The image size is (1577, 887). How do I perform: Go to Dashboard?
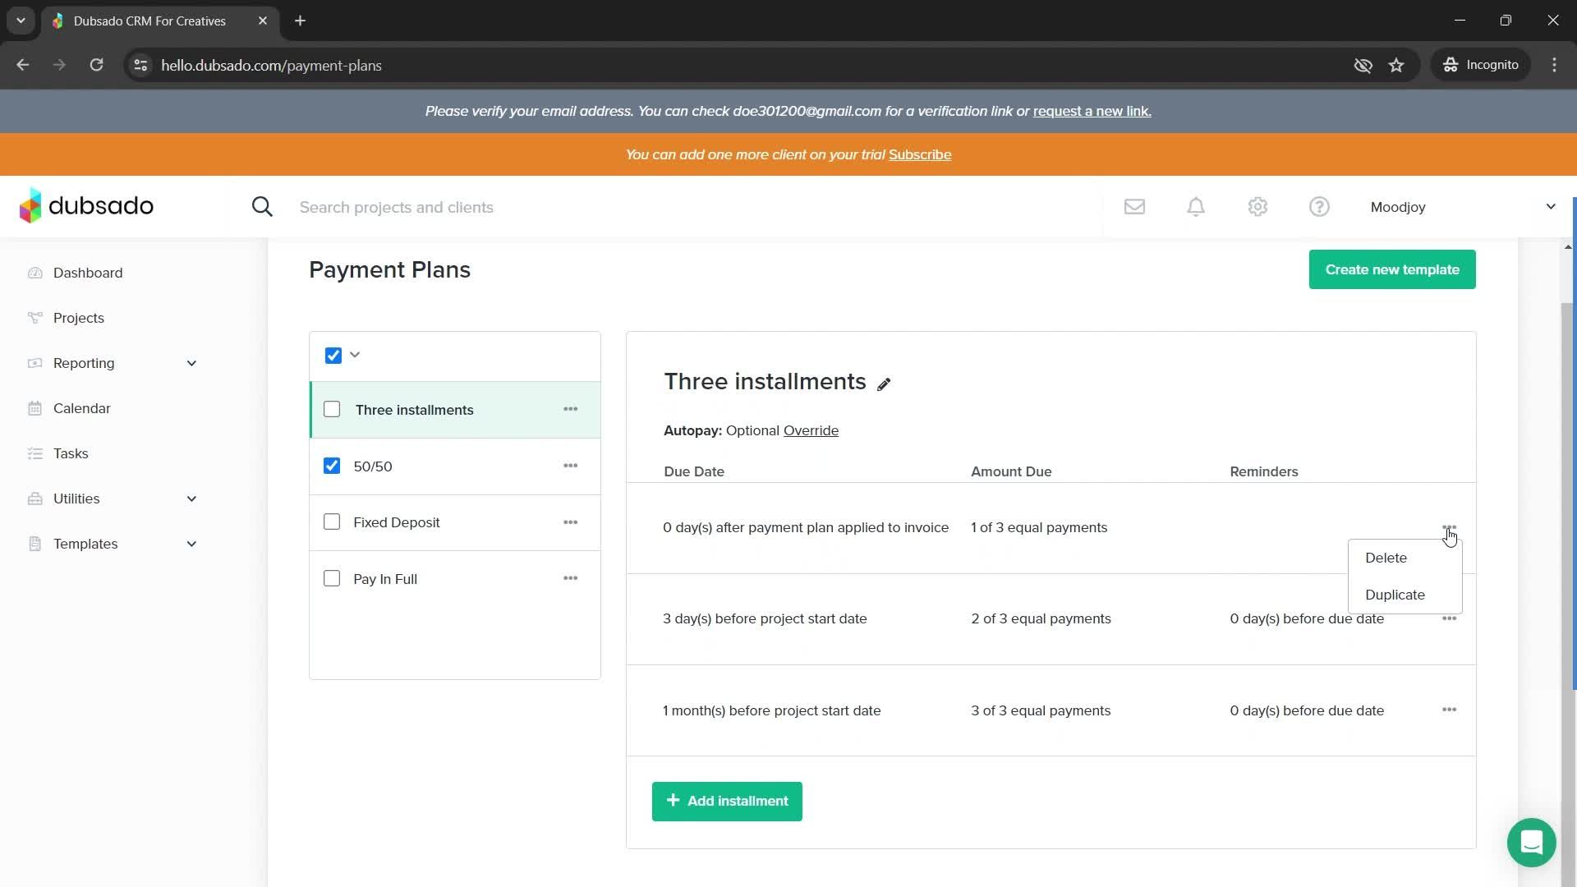point(88,273)
